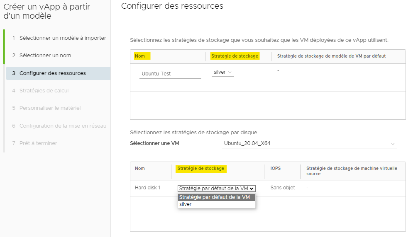Edit the Ubuntu-Test name field
This screenshot has width=413, height=237.
(x=170, y=74)
